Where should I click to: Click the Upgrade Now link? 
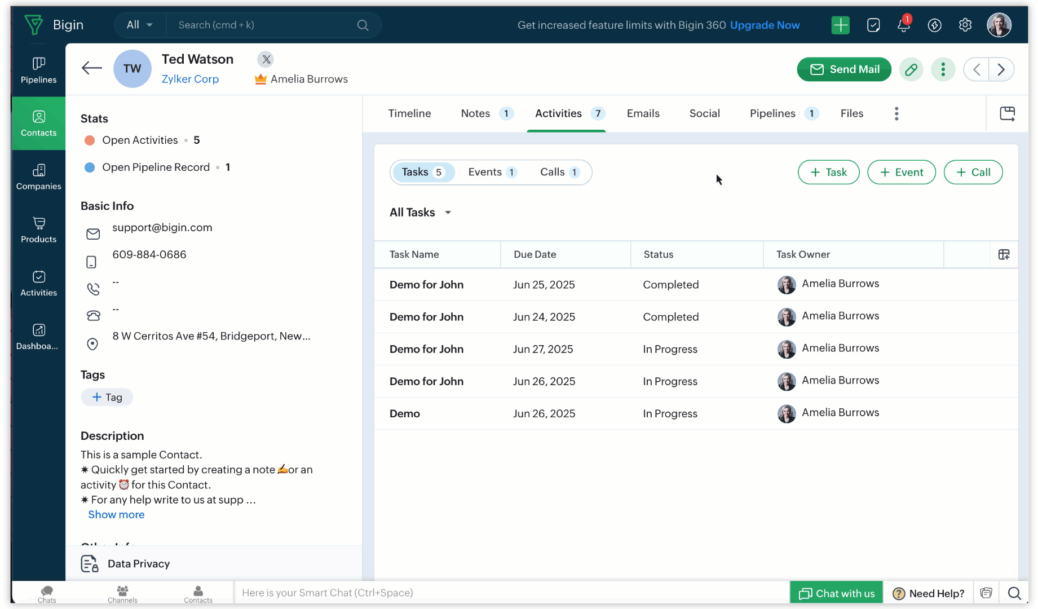tap(765, 25)
